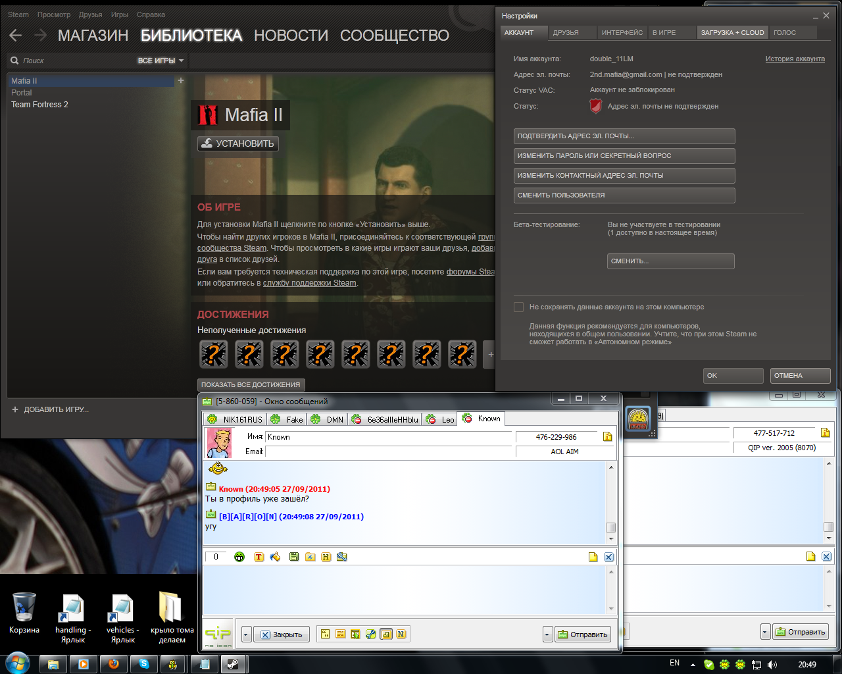The height and width of the screenshot is (674, 842).
Task: Switch to DMN chat tab
Action: click(x=327, y=419)
